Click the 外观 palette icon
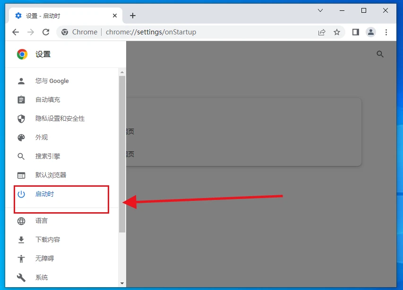The image size is (403, 290). click(21, 137)
